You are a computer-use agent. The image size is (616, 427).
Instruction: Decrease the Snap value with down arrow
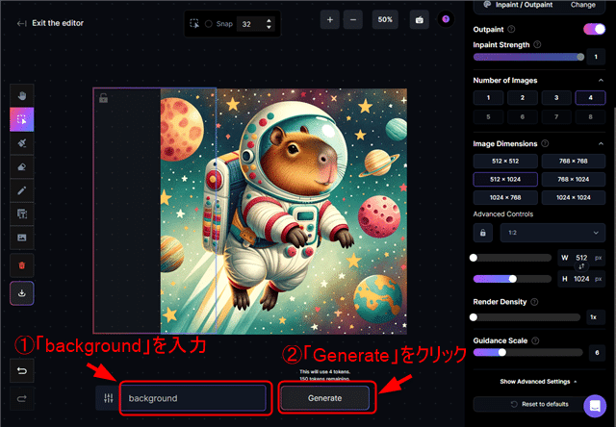[x=269, y=27]
